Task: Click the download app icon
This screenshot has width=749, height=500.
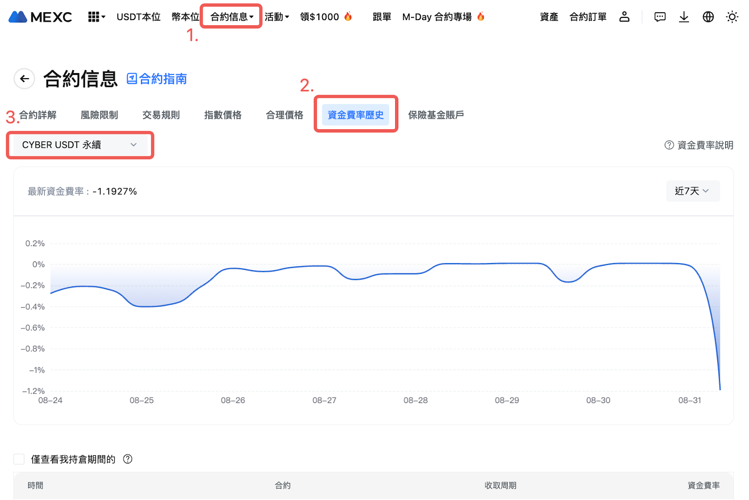Action: pos(684,17)
